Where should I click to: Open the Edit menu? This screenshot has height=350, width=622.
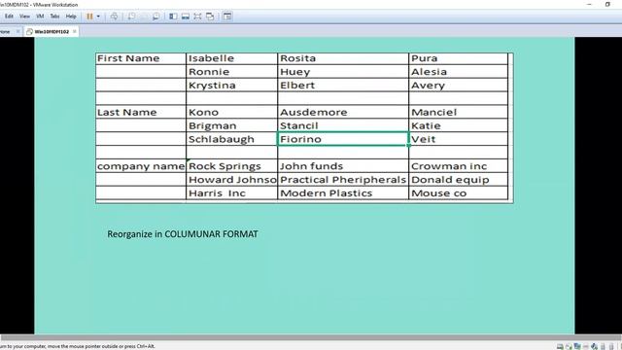[9, 17]
